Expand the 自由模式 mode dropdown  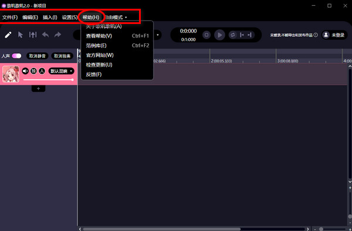click(x=116, y=17)
